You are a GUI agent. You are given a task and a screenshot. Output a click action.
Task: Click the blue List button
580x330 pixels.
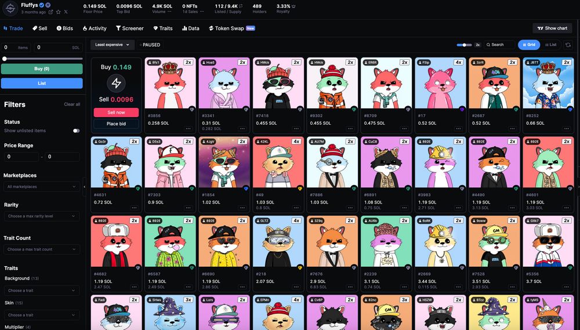pyautogui.click(x=42, y=84)
